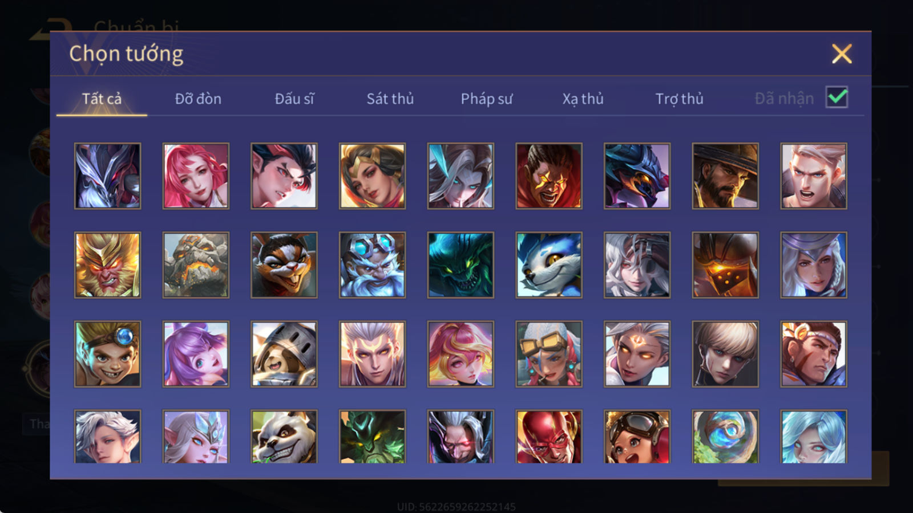Select the blue wolf hero portrait
This screenshot has height=513, width=913.
549,264
